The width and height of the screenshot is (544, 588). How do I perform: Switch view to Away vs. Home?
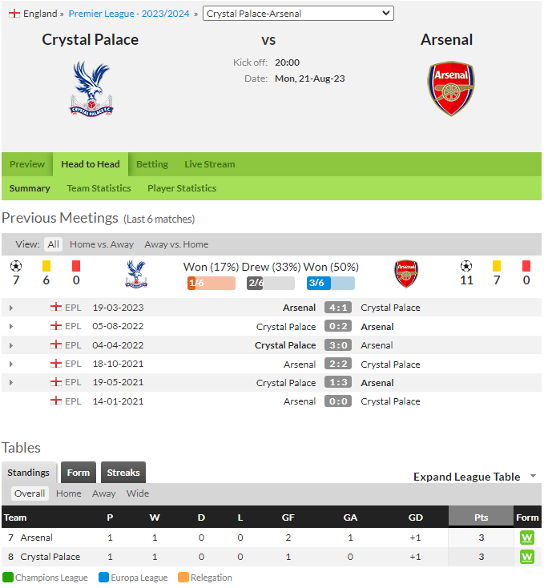click(176, 244)
